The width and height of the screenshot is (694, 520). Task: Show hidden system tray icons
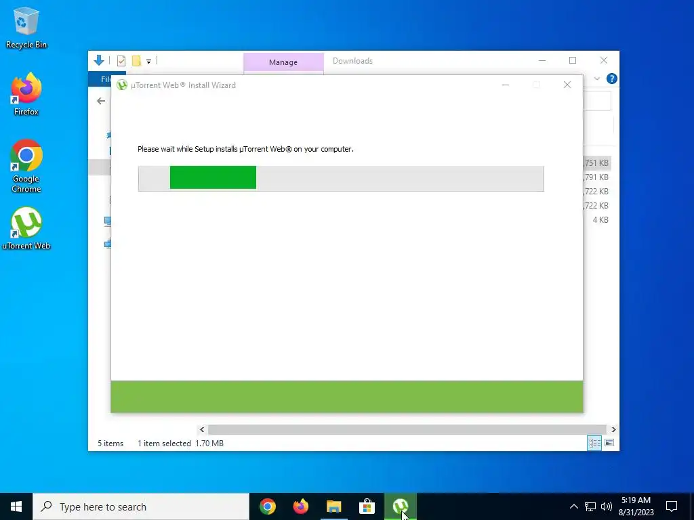click(x=573, y=506)
